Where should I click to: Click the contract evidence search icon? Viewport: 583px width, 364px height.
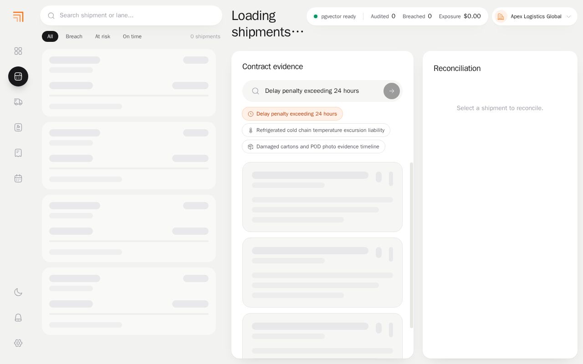256,91
